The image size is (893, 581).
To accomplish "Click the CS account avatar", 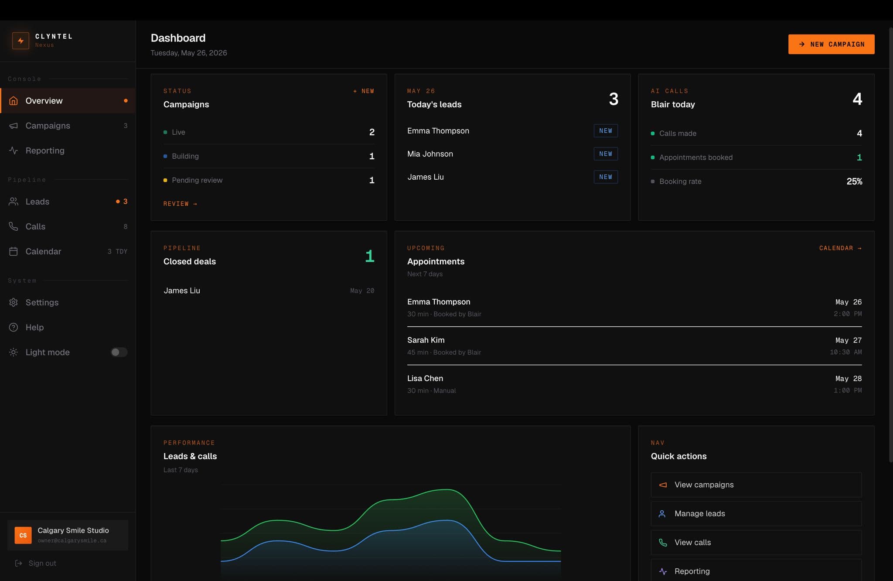I will (23, 535).
